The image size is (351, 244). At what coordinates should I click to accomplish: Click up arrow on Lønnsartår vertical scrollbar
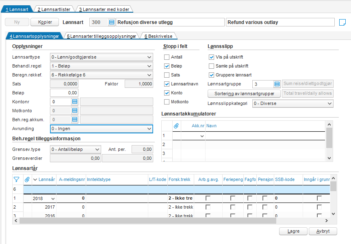click(333, 178)
